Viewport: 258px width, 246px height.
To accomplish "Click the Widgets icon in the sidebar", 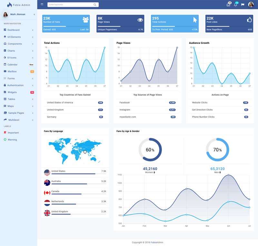I will click(x=5, y=92).
